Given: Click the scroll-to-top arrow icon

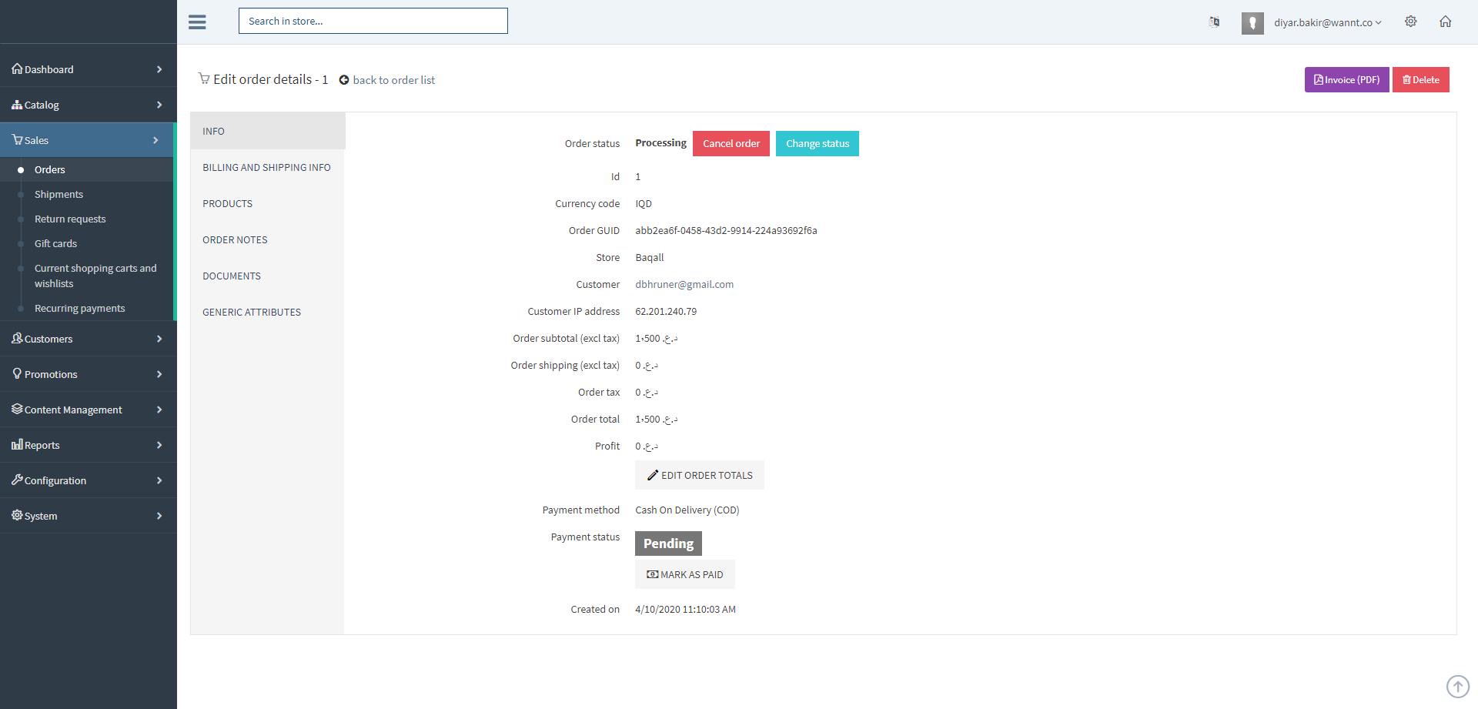Looking at the screenshot, I should coord(1457,686).
